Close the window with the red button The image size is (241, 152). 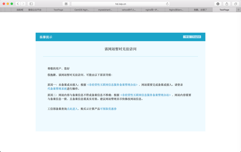[x=4, y=4]
